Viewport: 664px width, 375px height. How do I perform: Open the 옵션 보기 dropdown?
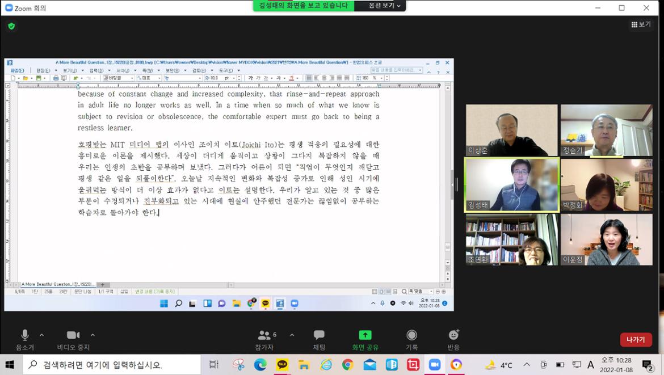384,6
